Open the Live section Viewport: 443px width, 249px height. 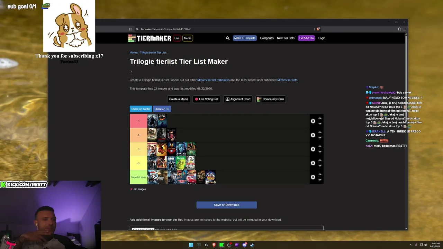click(x=177, y=38)
